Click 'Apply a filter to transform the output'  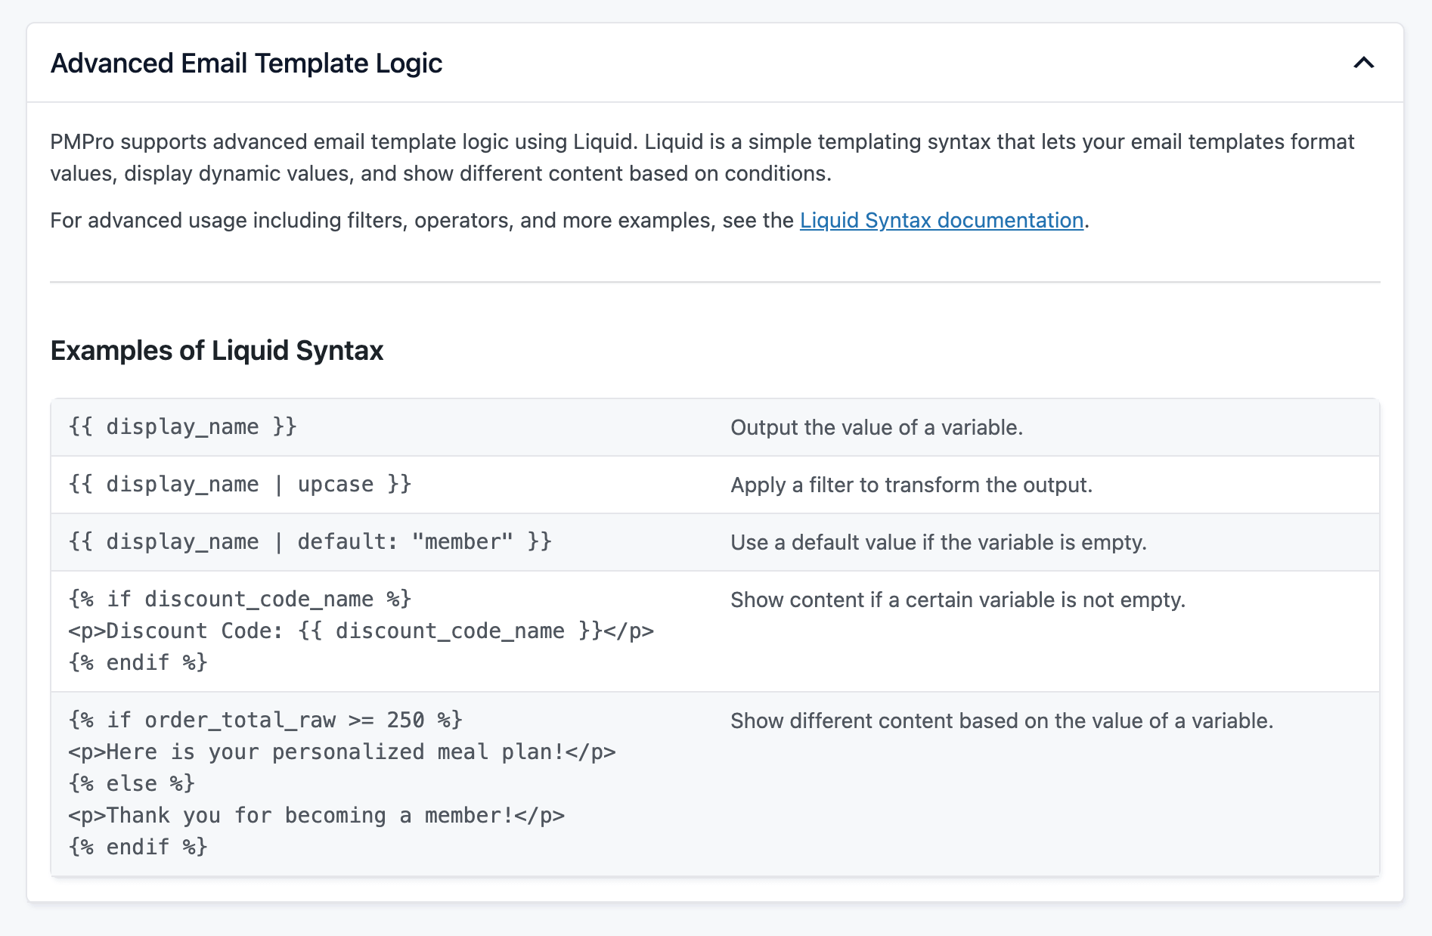coord(910,484)
